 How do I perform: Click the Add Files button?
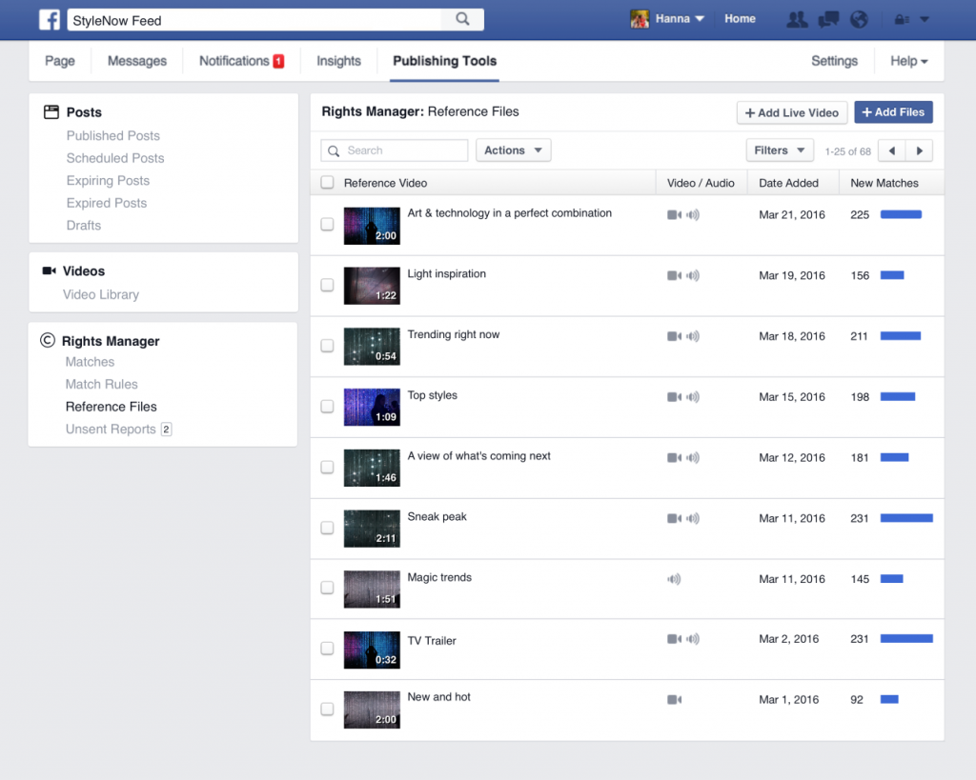coord(893,111)
